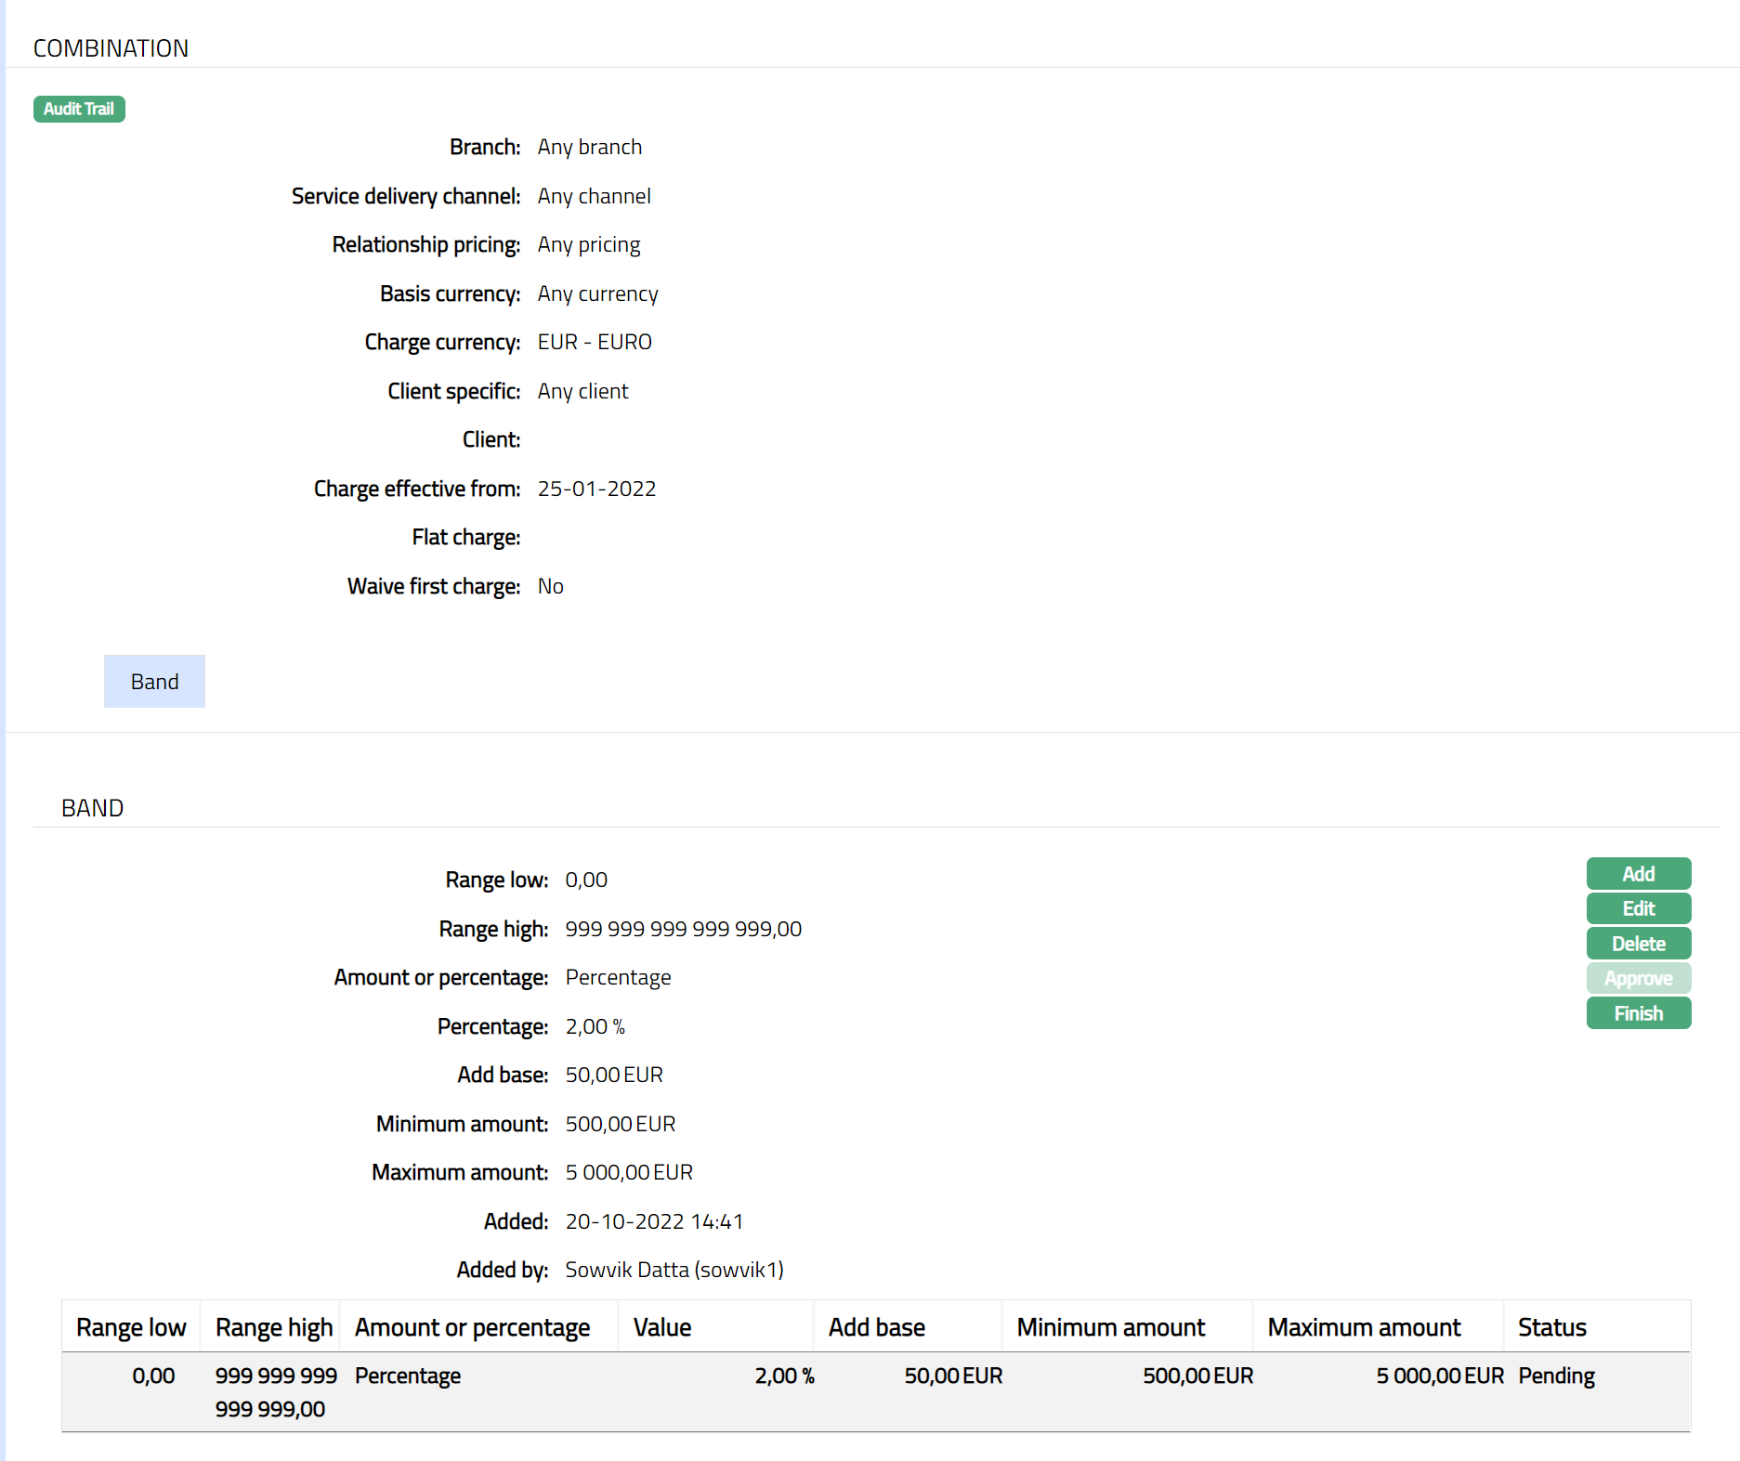Click the Add band button
This screenshot has width=1740, height=1461.
(1638, 874)
